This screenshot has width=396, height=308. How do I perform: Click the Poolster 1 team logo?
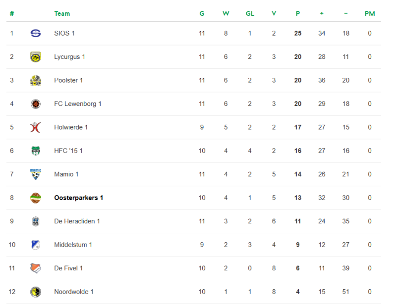[x=36, y=80]
